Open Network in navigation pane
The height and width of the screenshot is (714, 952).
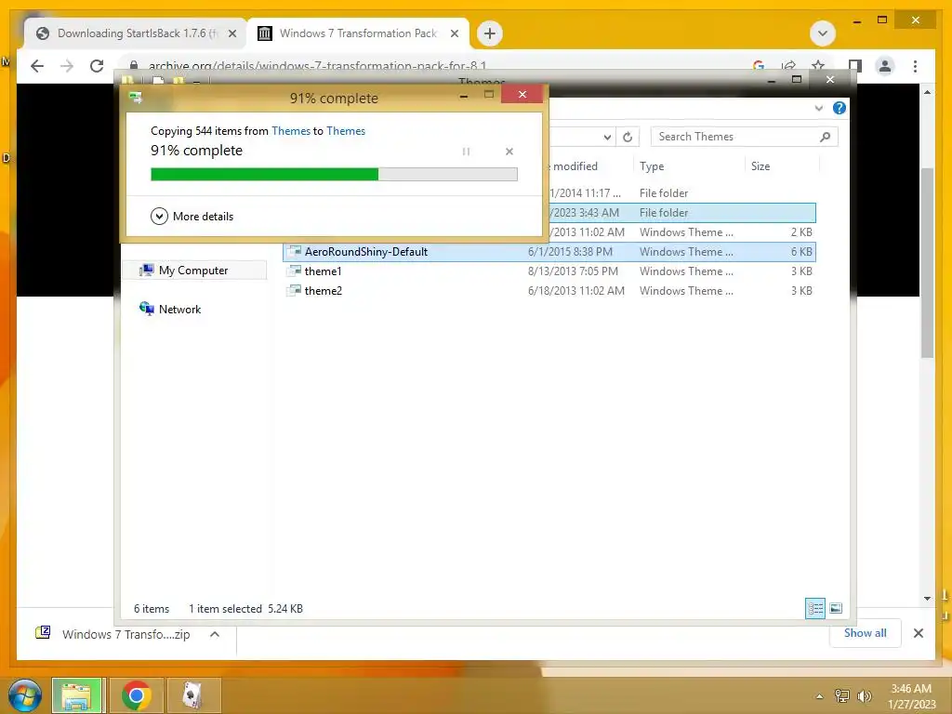171,309
